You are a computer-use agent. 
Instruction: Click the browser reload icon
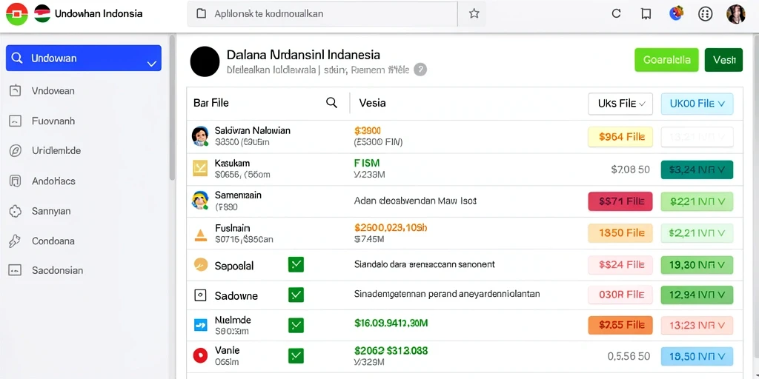[616, 13]
